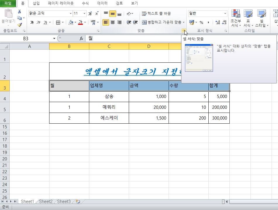Switch to the 수식 ribbon tab
Image resolution: width=278 pixels, height=210 pixels.
tap(85, 3)
